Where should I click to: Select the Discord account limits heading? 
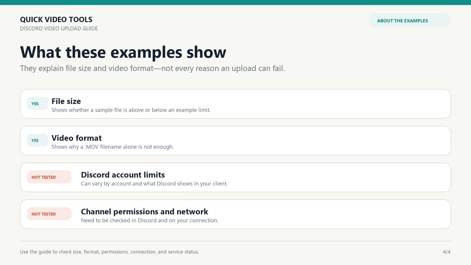click(x=123, y=175)
